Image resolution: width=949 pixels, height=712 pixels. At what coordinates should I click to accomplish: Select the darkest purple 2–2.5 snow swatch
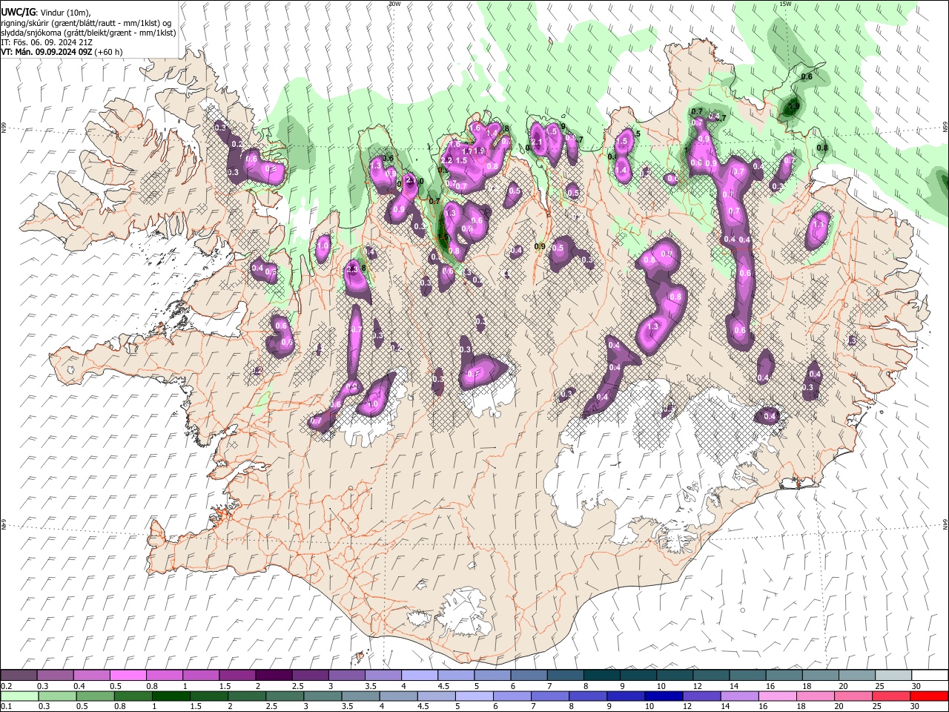273,676
